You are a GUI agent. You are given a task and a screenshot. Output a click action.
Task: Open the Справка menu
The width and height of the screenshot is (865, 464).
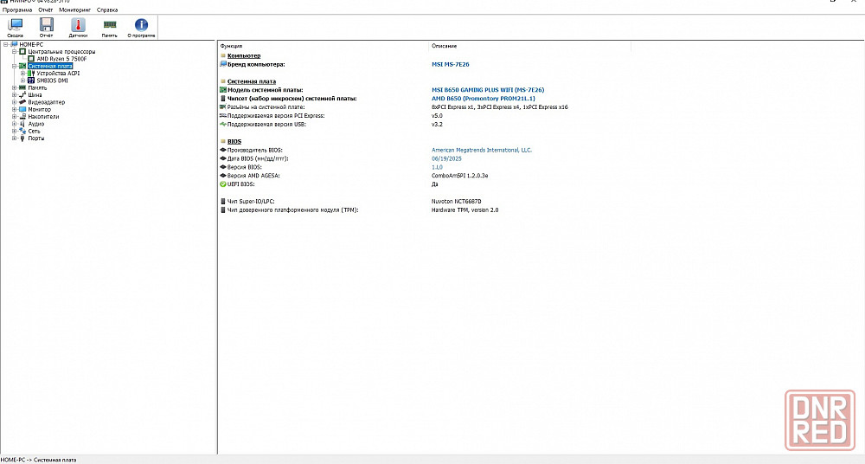tap(107, 10)
